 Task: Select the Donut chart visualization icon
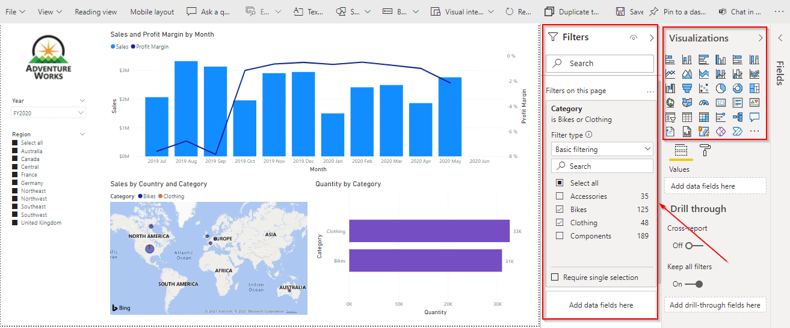pos(738,88)
